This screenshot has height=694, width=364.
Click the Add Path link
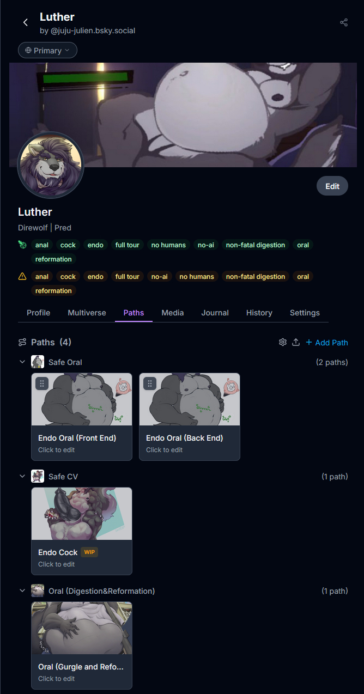pyautogui.click(x=327, y=342)
